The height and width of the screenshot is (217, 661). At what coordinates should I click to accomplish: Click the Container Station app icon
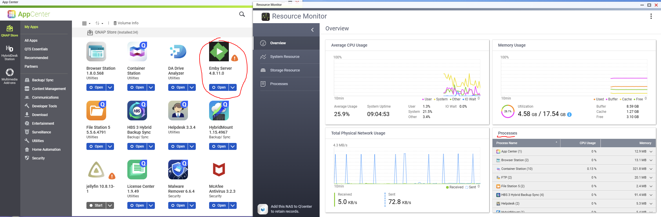pos(137,52)
